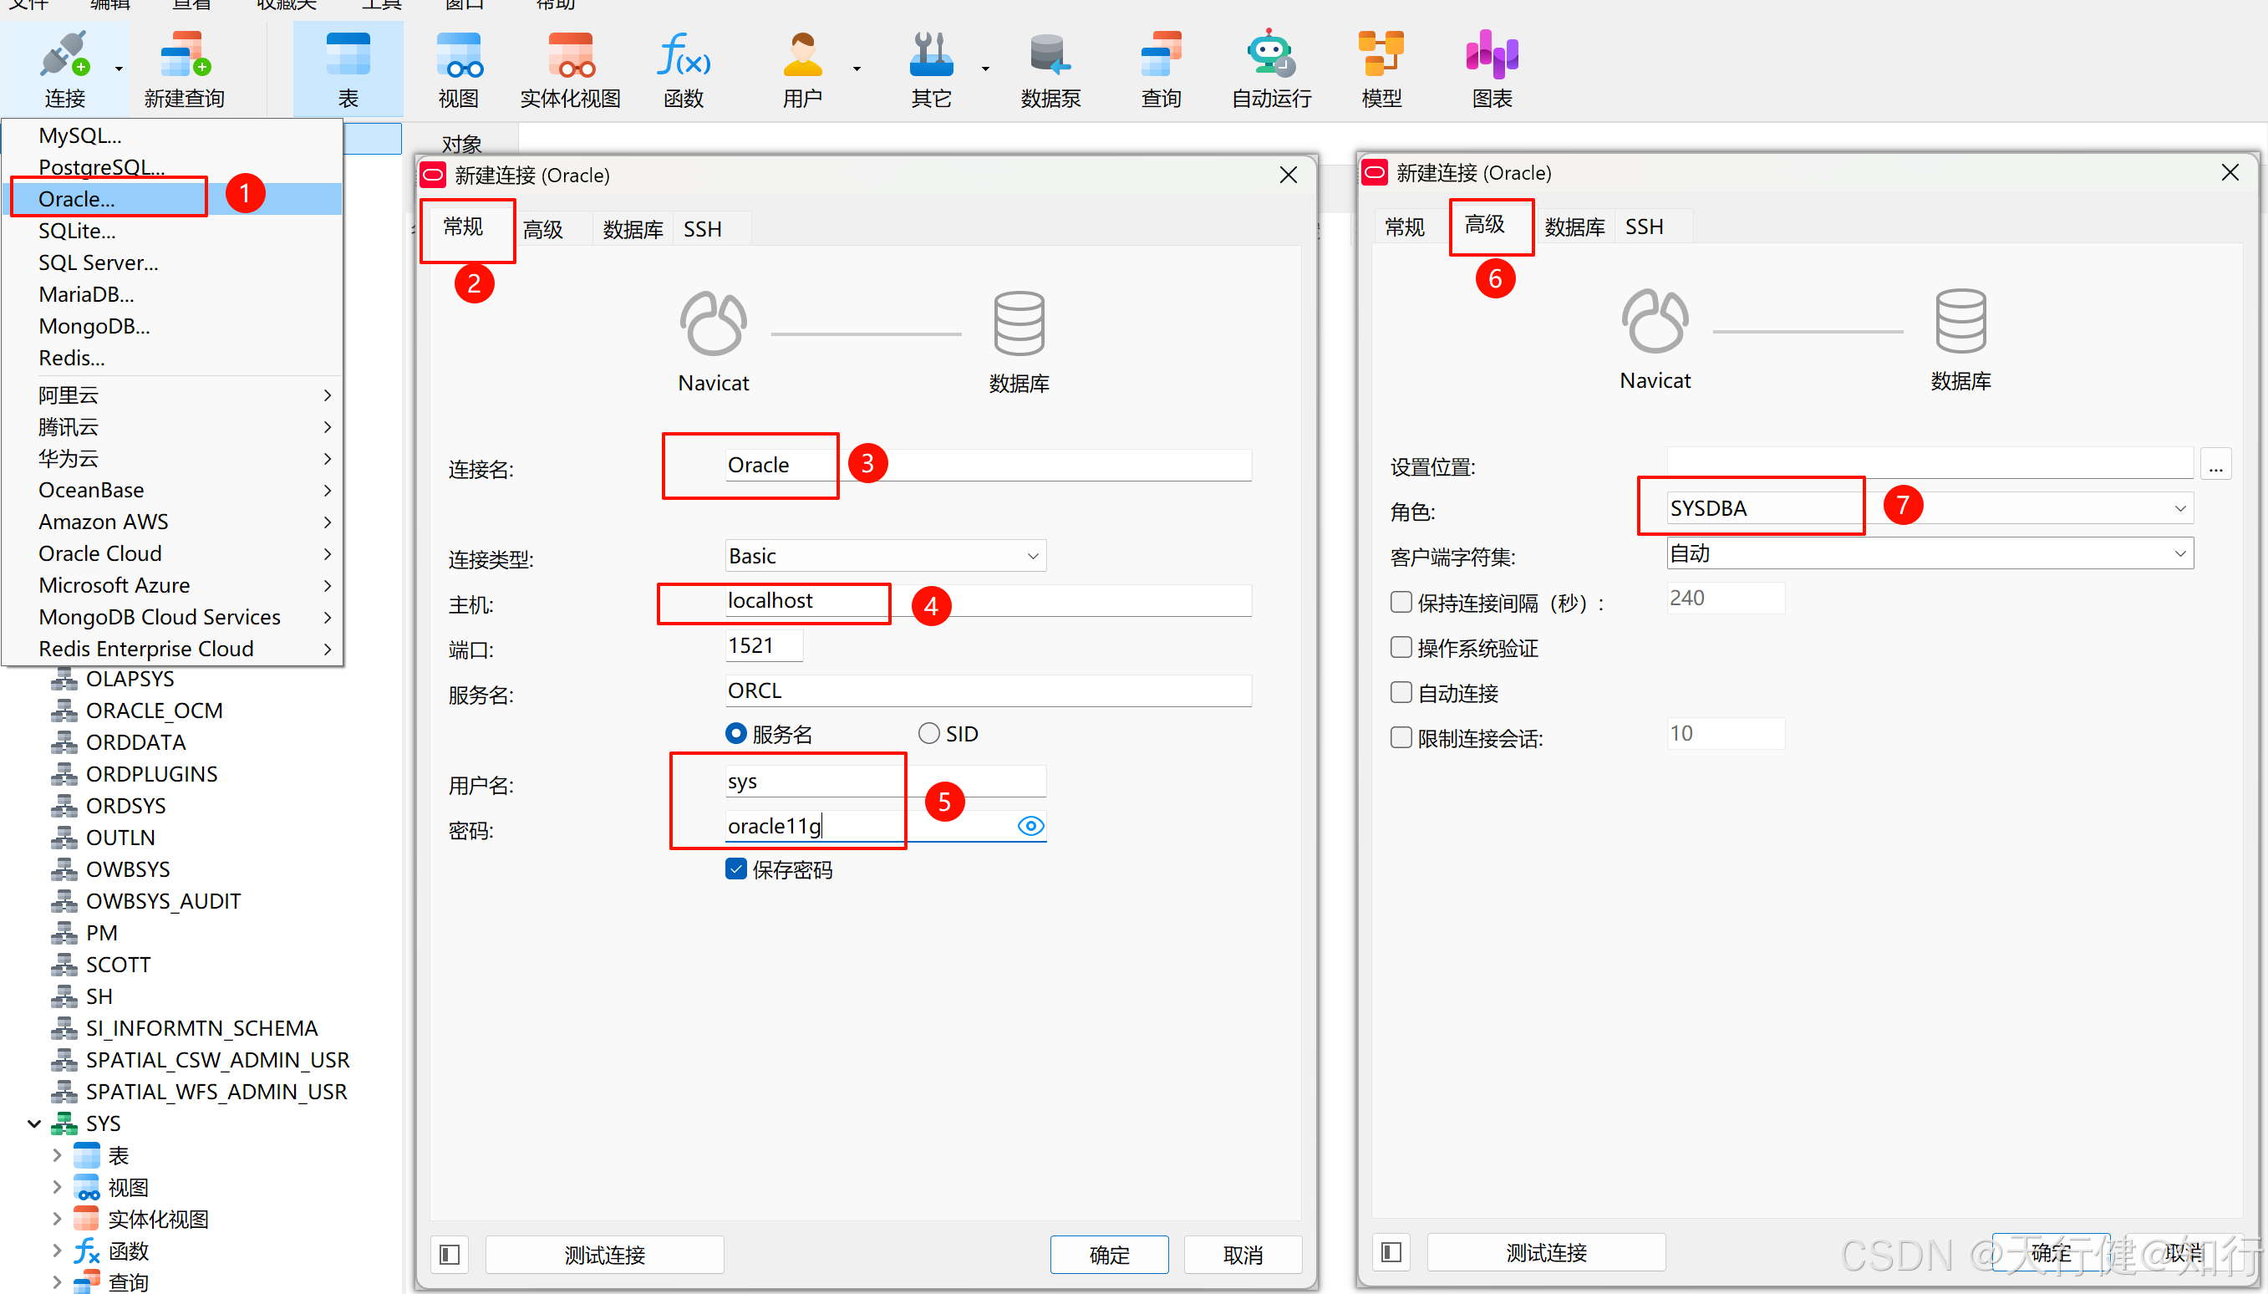Switch to the SSH tab
Screen dimensions: 2268x1294
(x=702, y=228)
